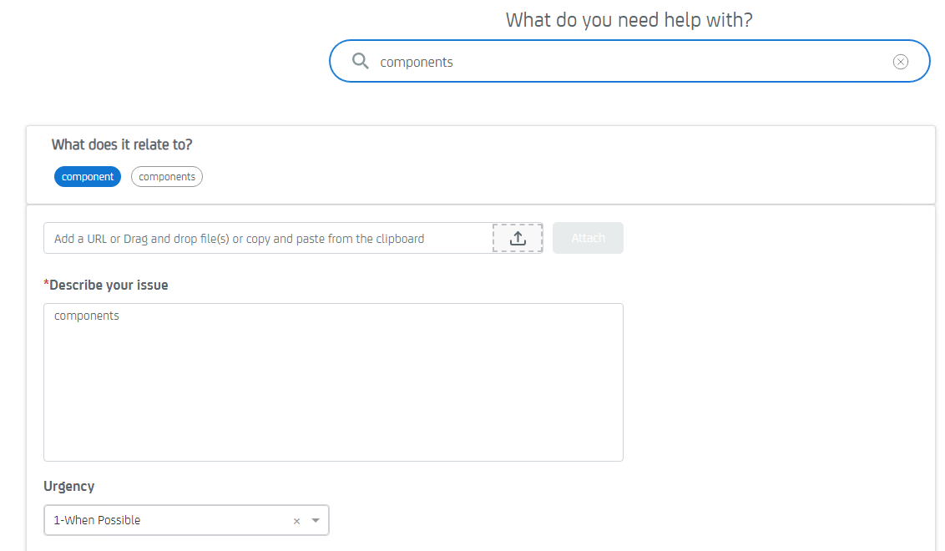945x551 pixels.
Task: Focus the top search box containing "components"
Action: pos(626,62)
